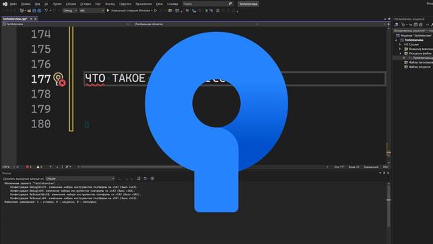This screenshot has width=433, height=244.
Task: Click the New Project toolbar icon
Action: click(x=22, y=11)
